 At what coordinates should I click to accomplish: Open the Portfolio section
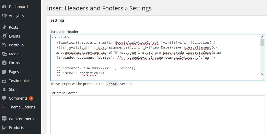pyautogui.click(x=16, y=45)
